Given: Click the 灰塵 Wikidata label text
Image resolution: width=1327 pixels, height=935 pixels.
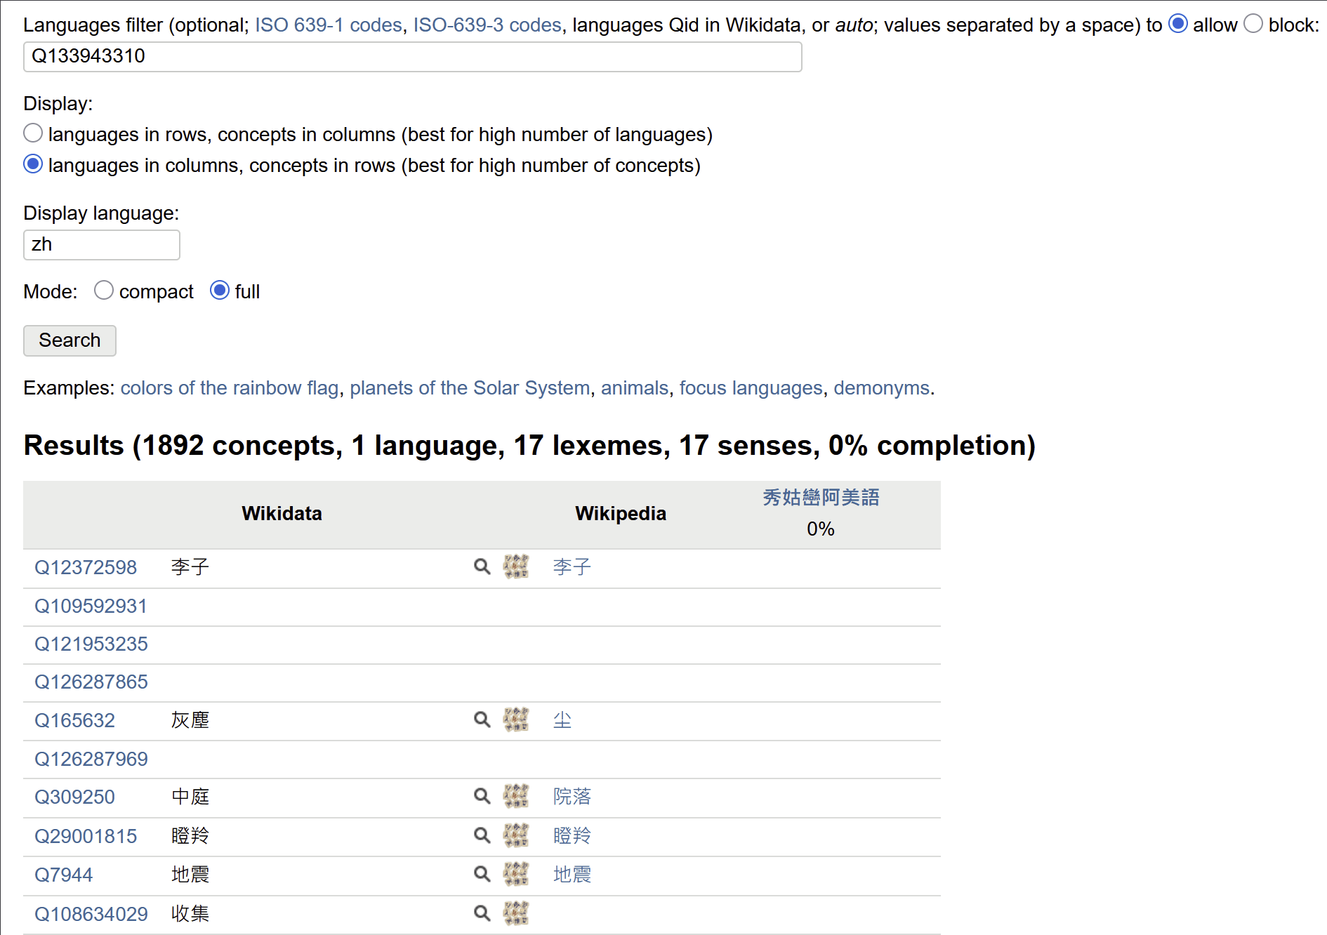Looking at the screenshot, I should pos(190,720).
